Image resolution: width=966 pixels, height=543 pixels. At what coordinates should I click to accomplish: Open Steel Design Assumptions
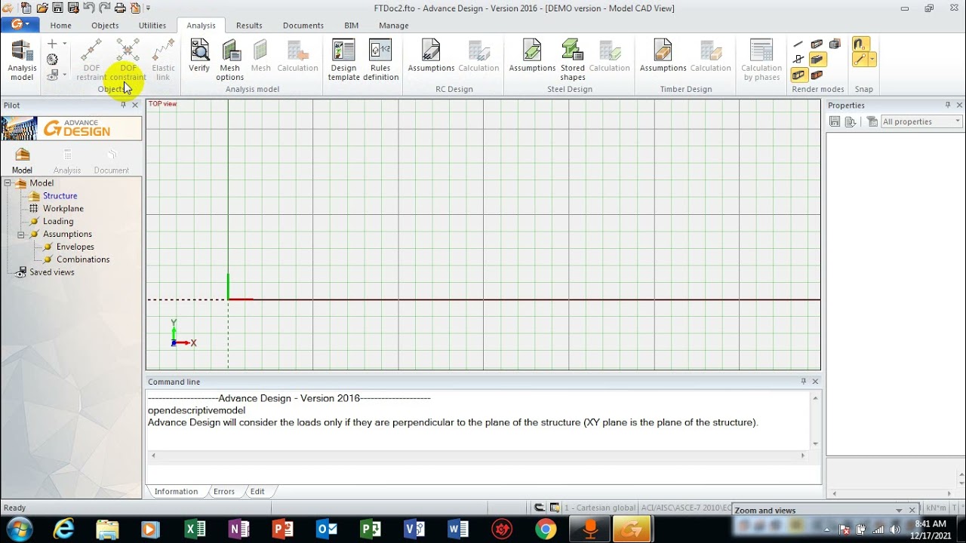pos(532,57)
